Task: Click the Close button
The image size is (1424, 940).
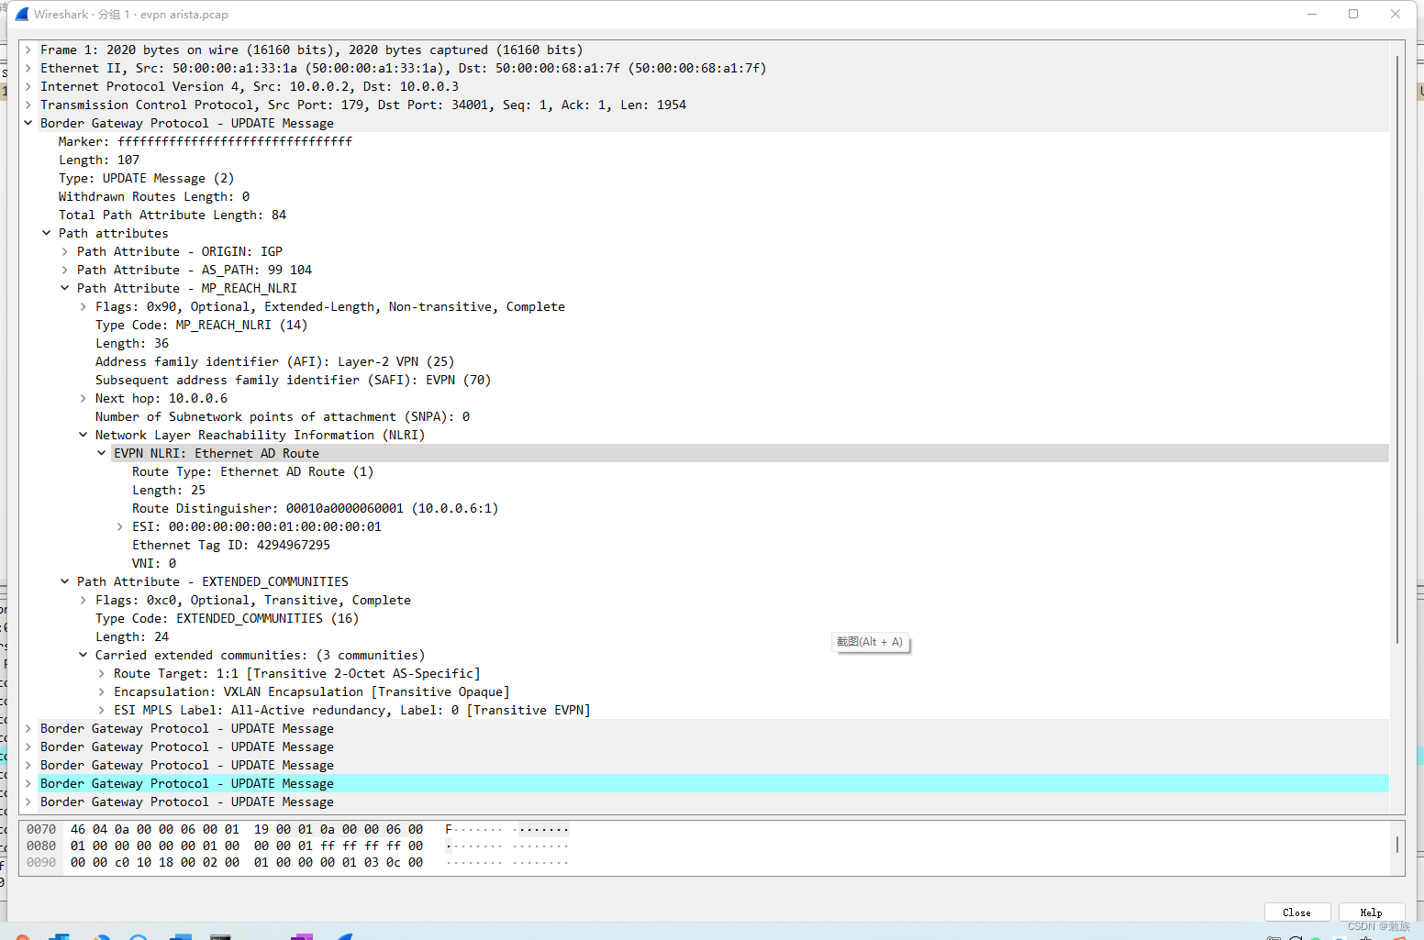Action: [x=1297, y=912]
